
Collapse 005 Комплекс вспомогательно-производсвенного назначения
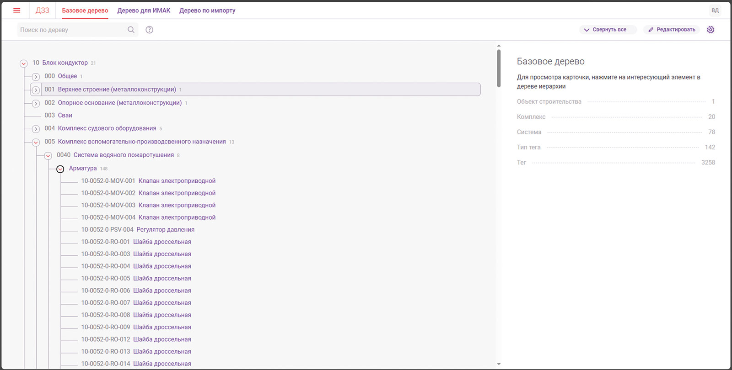36,143
